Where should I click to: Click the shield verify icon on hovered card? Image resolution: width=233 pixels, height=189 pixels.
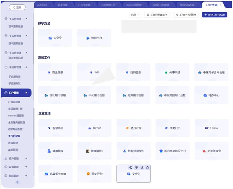tap(136, 168)
